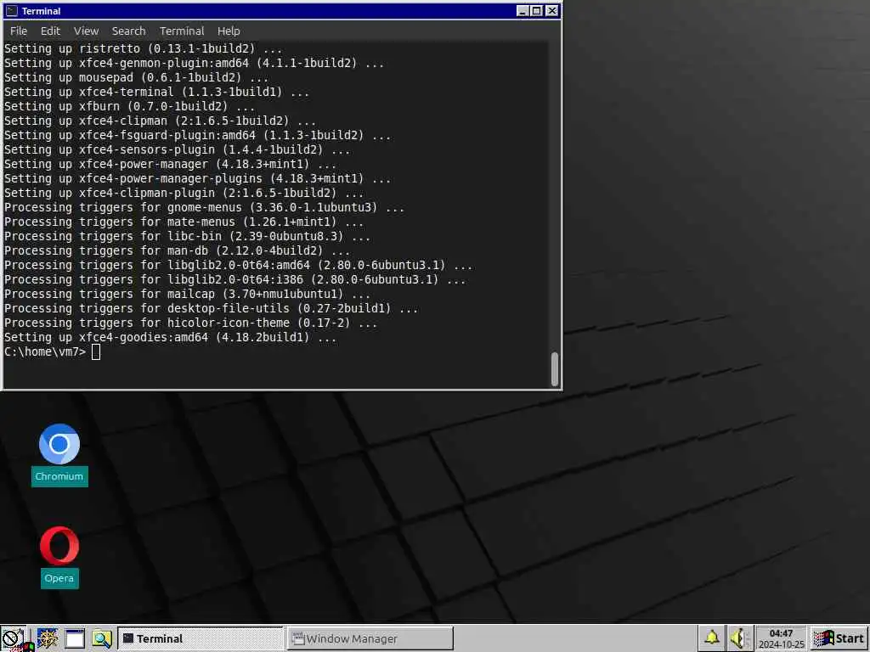Screen dimensions: 870x652
Task: Click the network status icon in taskbar
Action: 13,638
